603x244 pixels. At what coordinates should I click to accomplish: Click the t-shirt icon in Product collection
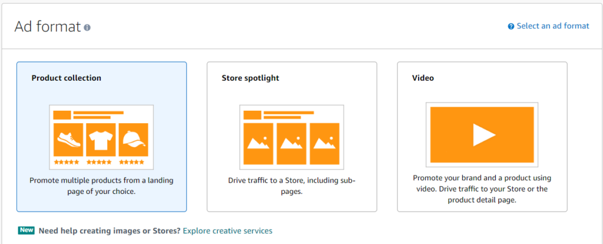click(x=101, y=139)
